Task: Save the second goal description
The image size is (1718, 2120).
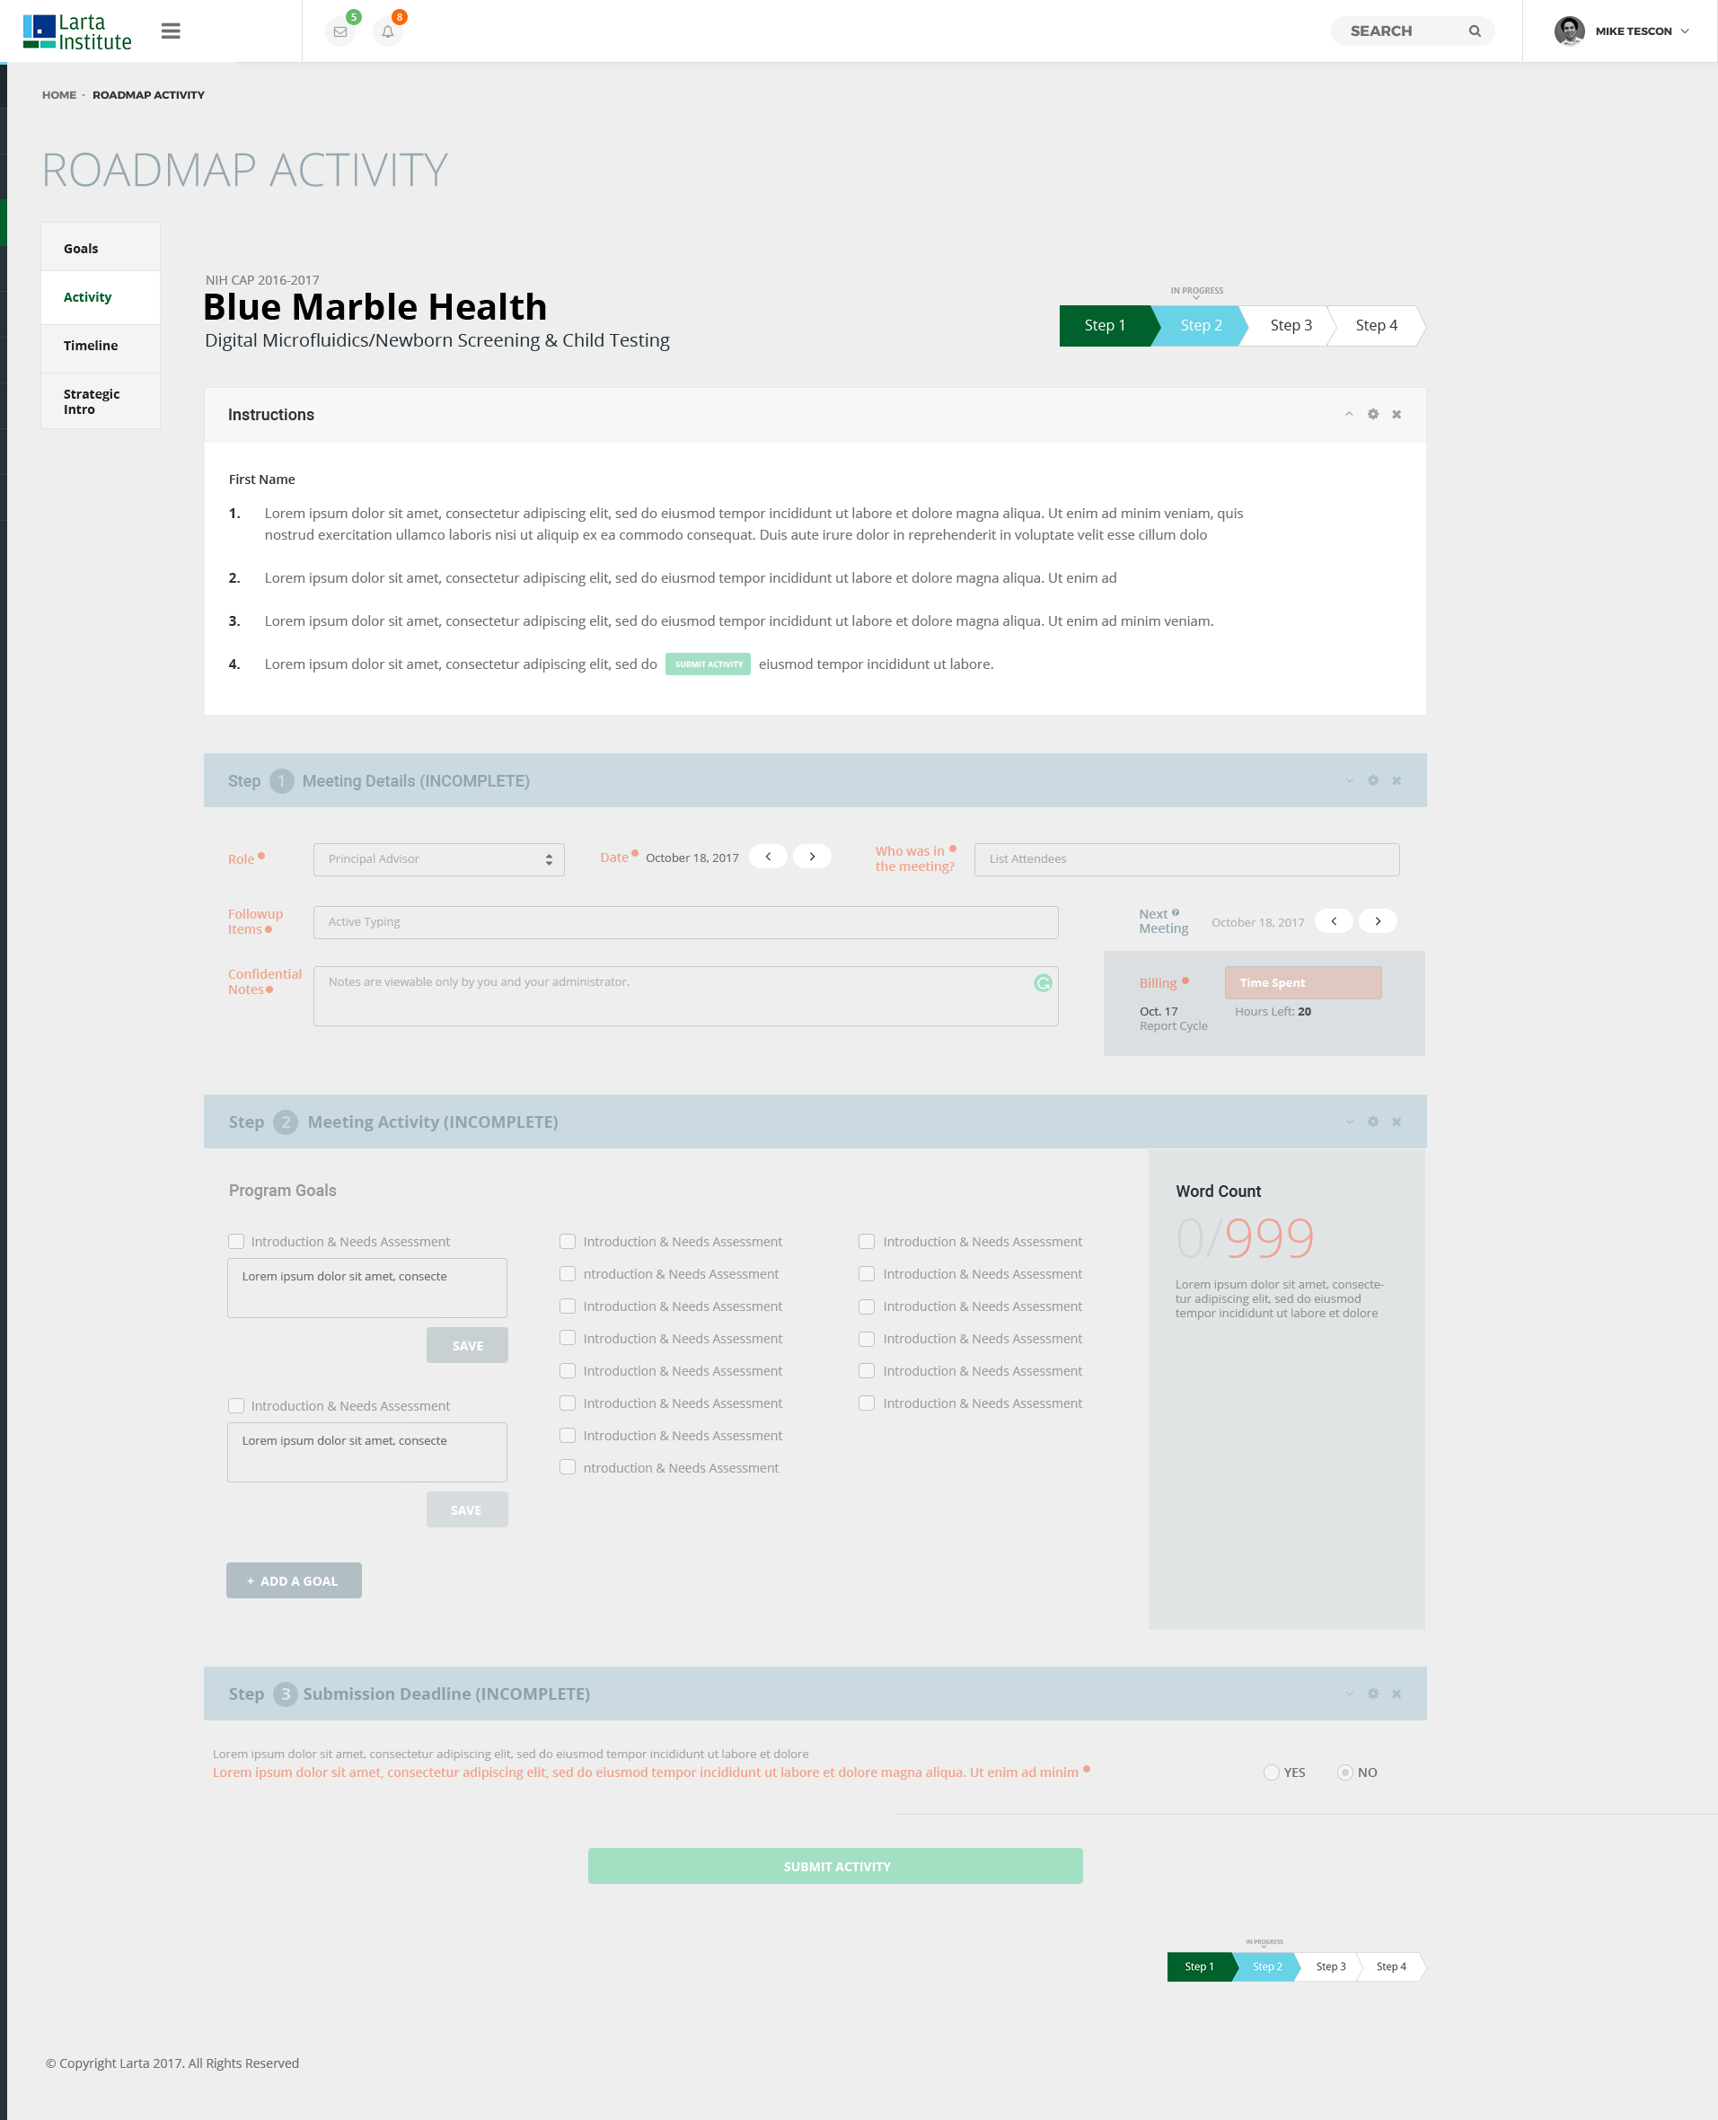Action: pyautogui.click(x=467, y=1509)
